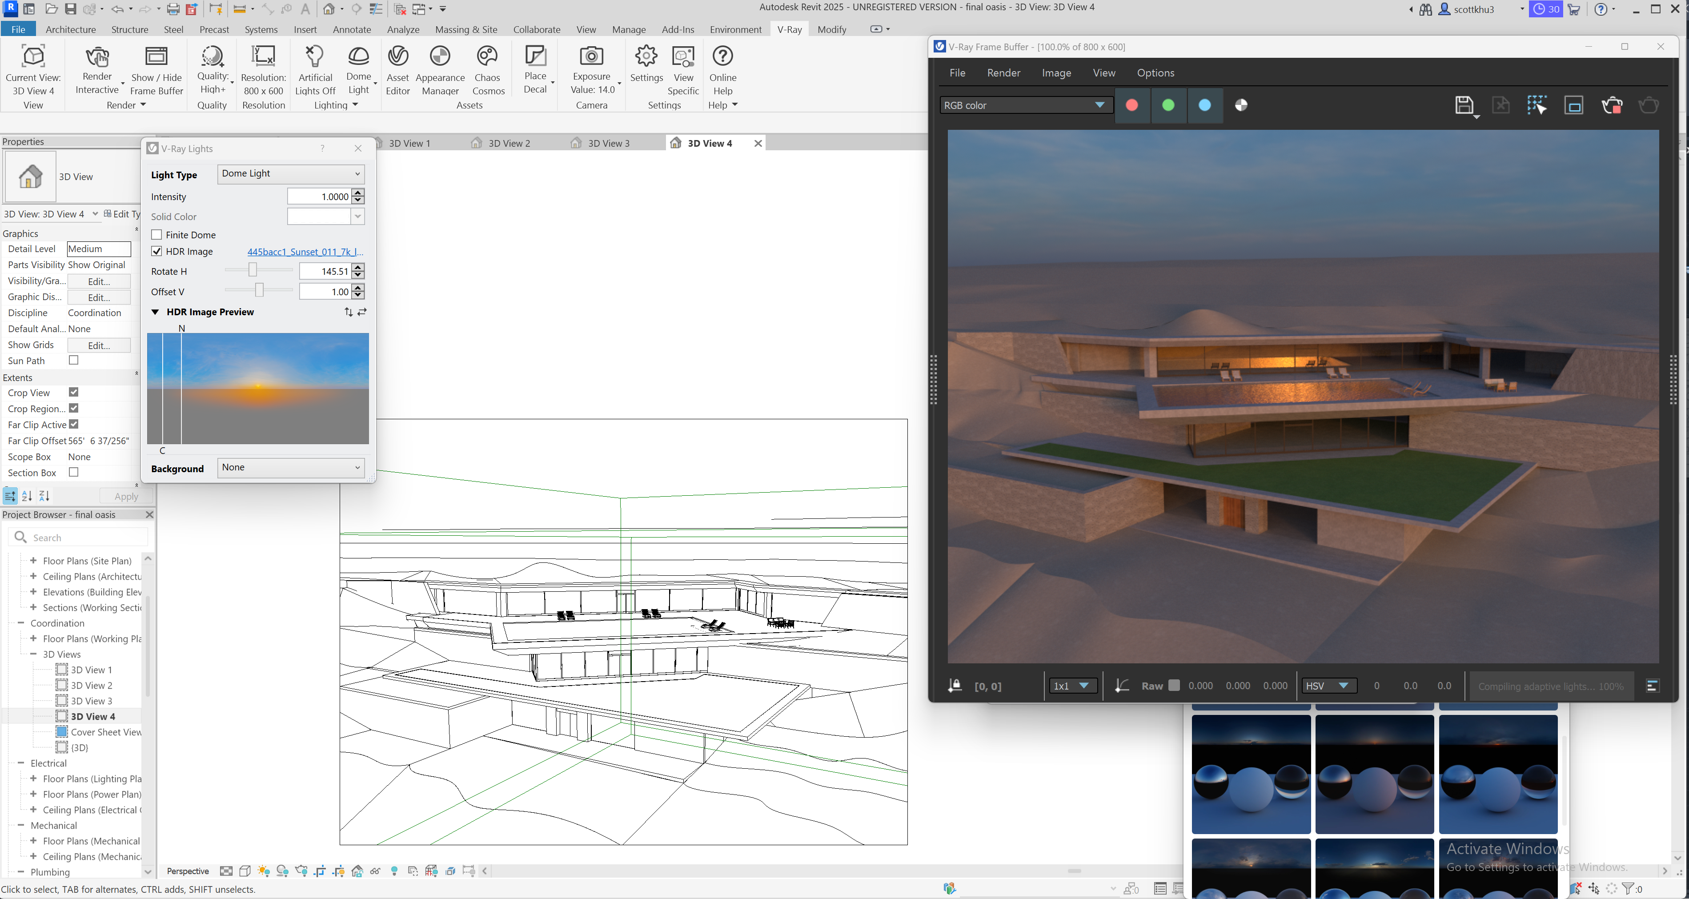The width and height of the screenshot is (1689, 899).
Task: Enable Section Box checkbox
Action: [73, 473]
